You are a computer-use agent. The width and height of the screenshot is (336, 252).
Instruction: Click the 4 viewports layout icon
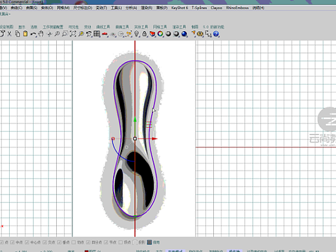97,34
